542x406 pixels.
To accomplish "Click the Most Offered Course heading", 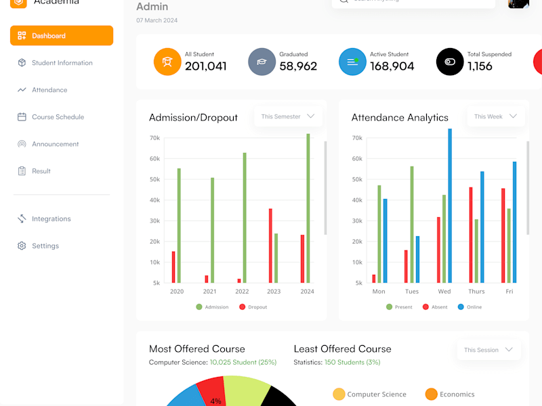I will tap(196, 348).
